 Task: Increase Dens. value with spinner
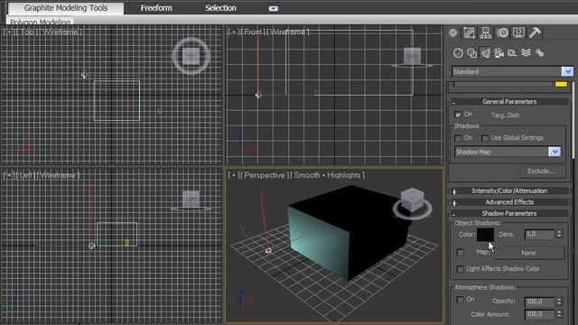tap(559, 232)
